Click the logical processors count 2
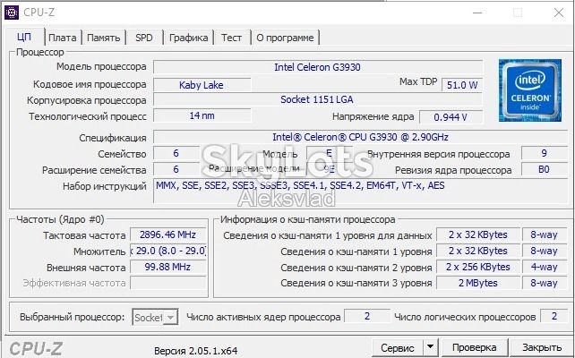The width and height of the screenshot is (575, 358). (x=554, y=316)
